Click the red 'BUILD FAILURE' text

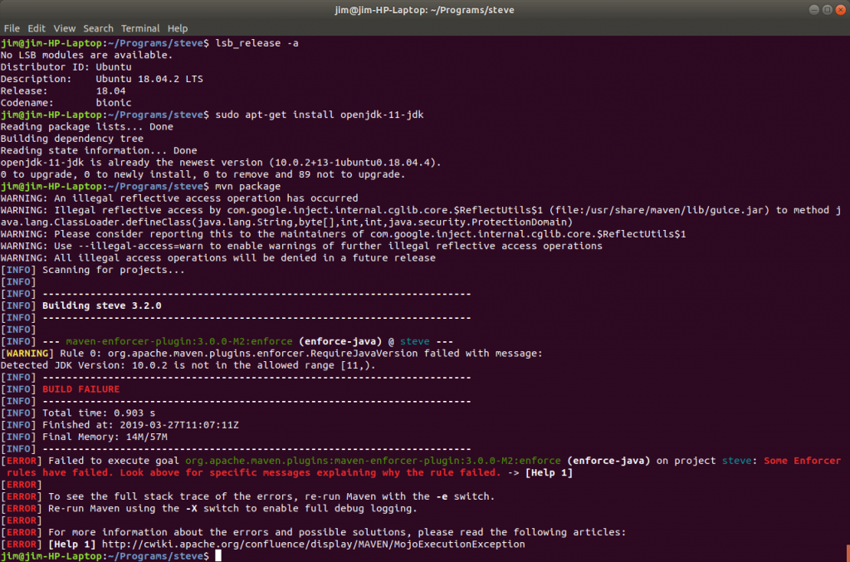[81, 389]
